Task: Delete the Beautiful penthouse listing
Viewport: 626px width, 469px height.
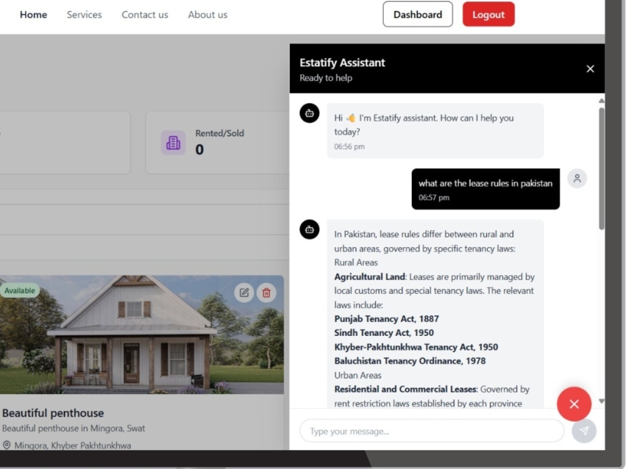Action: [x=266, y=293]
